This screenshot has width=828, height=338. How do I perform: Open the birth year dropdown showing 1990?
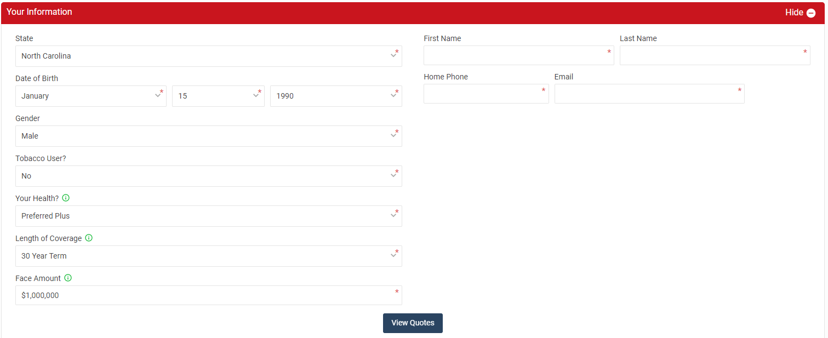coord(335,96)
